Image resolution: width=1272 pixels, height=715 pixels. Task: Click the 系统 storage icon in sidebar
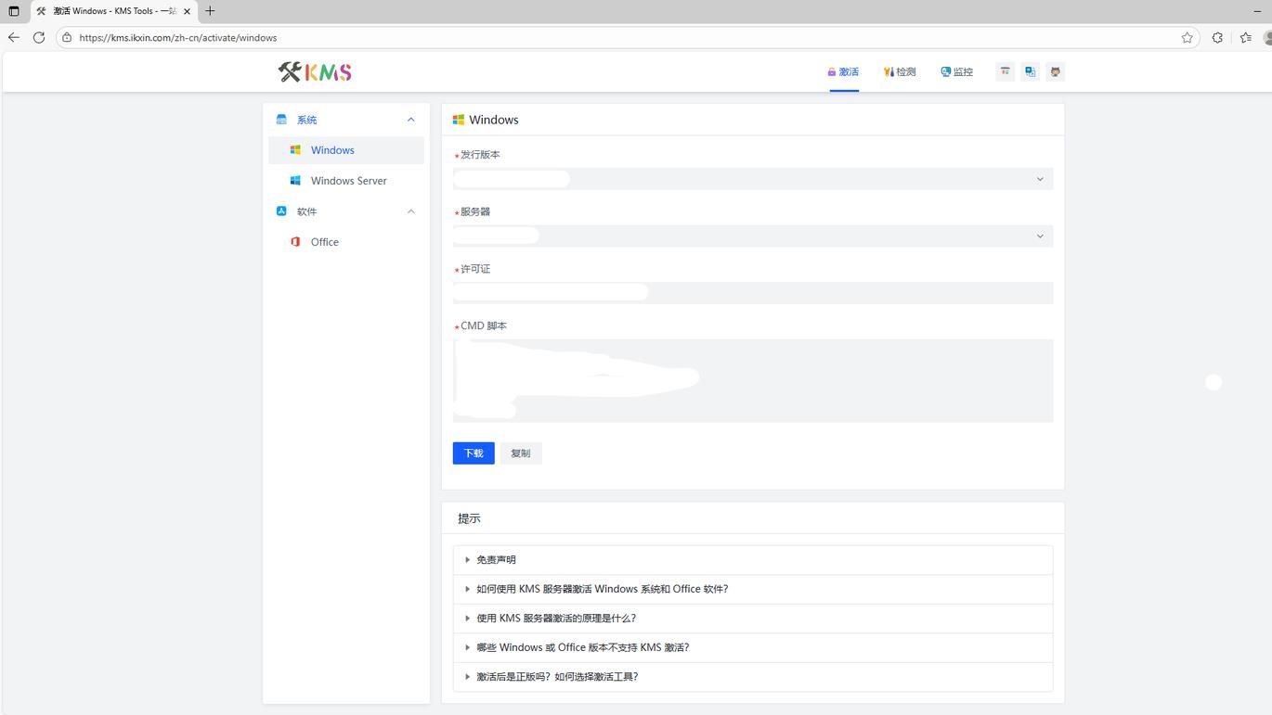tap(281, 120)
